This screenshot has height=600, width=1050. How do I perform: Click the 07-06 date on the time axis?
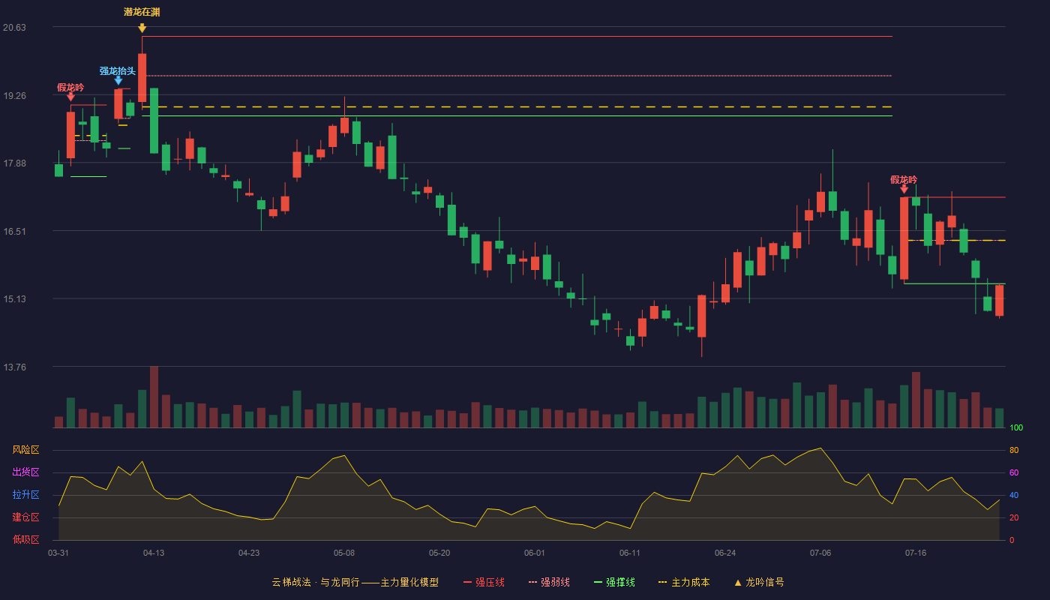(x=820, y=553)
